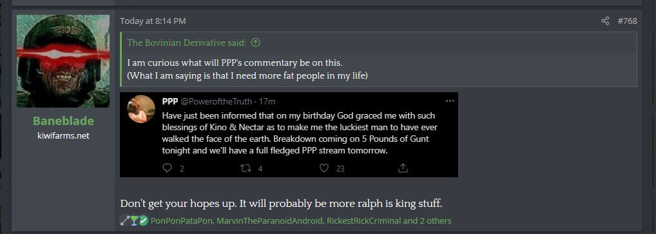Open the post number #768 permalink
Viewport: 656px width, 234px height.
[x=628, y=21]
